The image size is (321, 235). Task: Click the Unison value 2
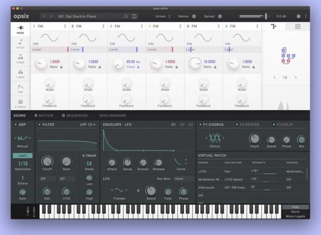coord(169,16)
